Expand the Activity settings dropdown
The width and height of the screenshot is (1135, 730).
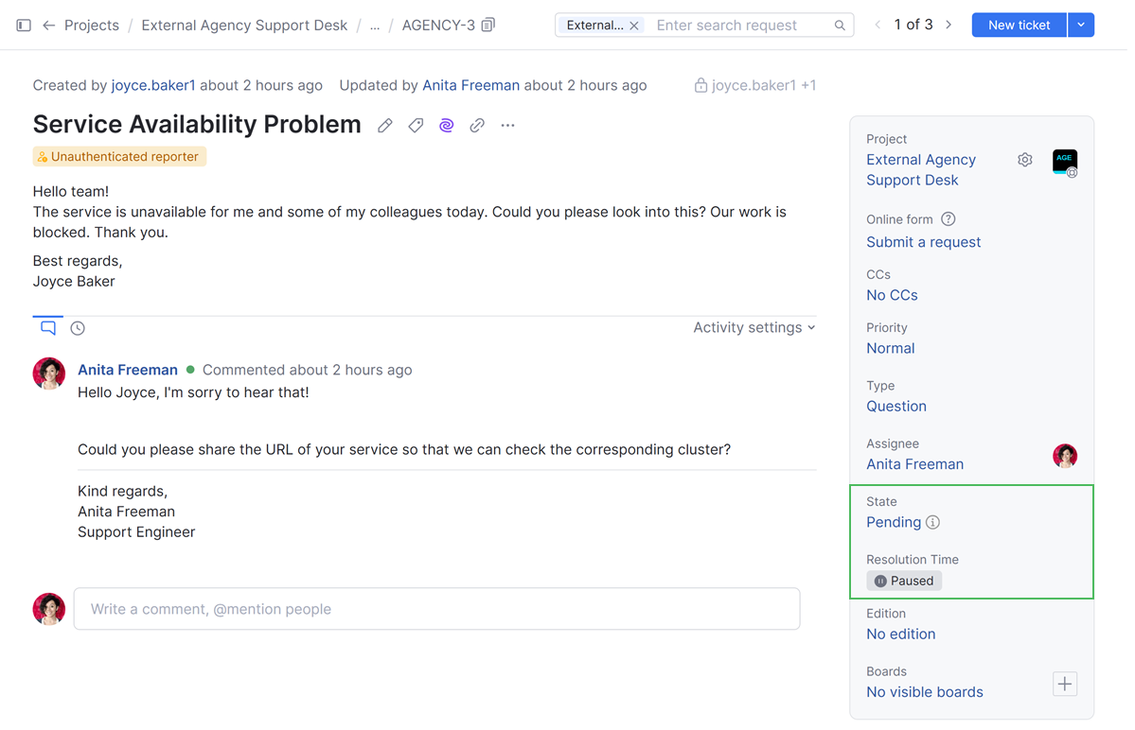[754, 327]
